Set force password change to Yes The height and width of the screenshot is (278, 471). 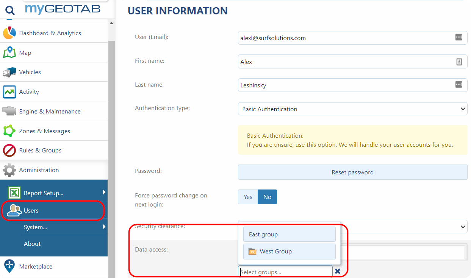pyautogui.click(x=248, y=197)
